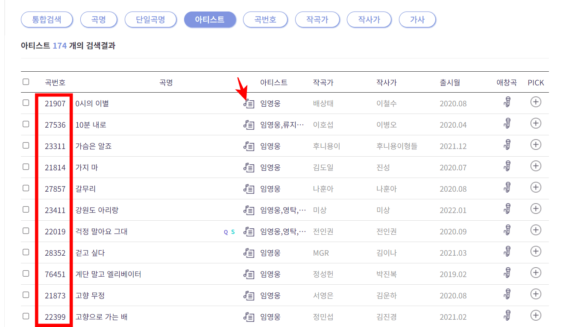Check the box for song 23411
The image size is (566, 327).
point(26,210)
